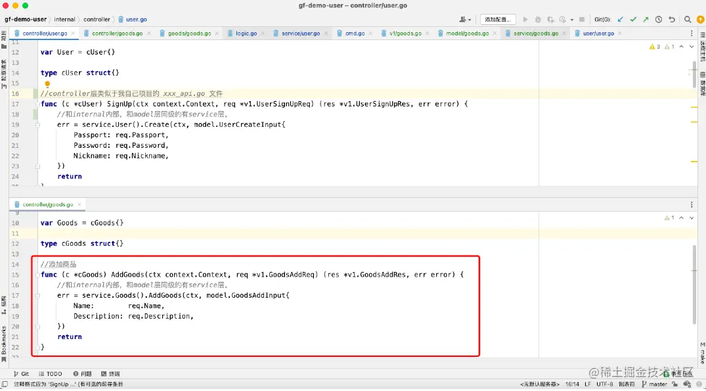Image resolution: width=706 pixels, height=391 pixels.
Task: Open the service/goods.go tab
Action: click(536, 34)
